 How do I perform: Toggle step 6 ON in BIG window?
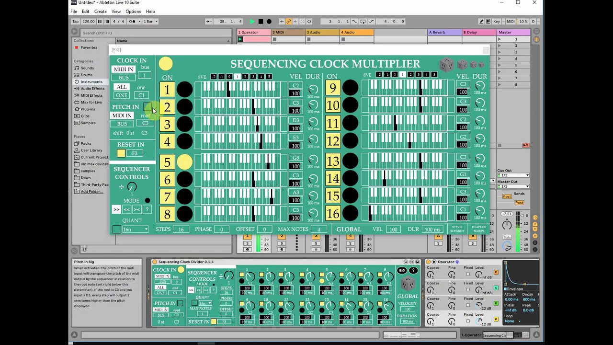[167, 180]
